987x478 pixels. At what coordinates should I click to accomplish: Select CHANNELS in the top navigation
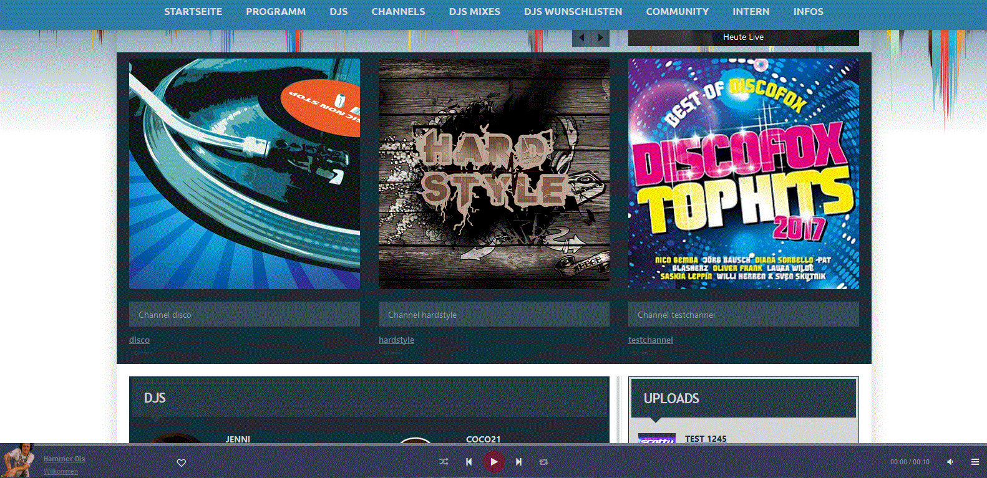(398, 11)
